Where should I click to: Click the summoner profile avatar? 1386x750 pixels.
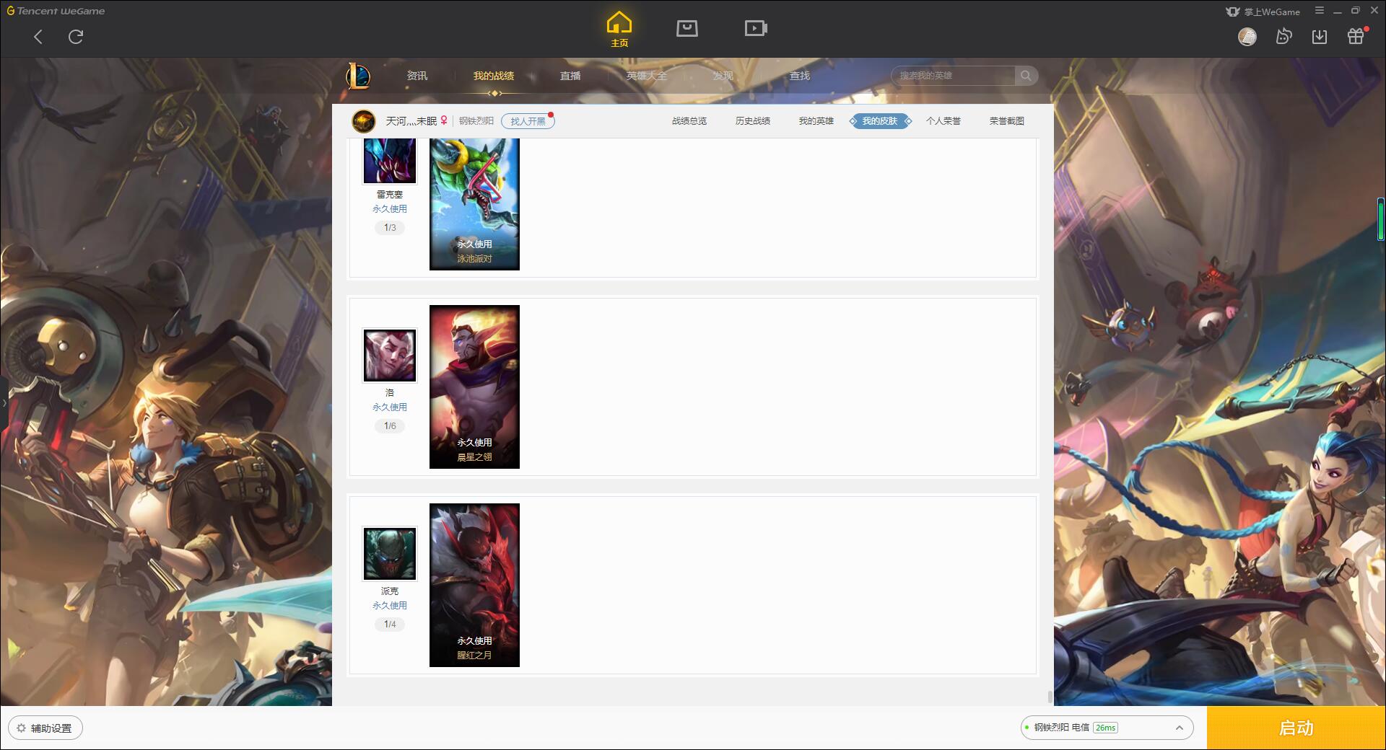pyautogui.click(x=364, y=121)
